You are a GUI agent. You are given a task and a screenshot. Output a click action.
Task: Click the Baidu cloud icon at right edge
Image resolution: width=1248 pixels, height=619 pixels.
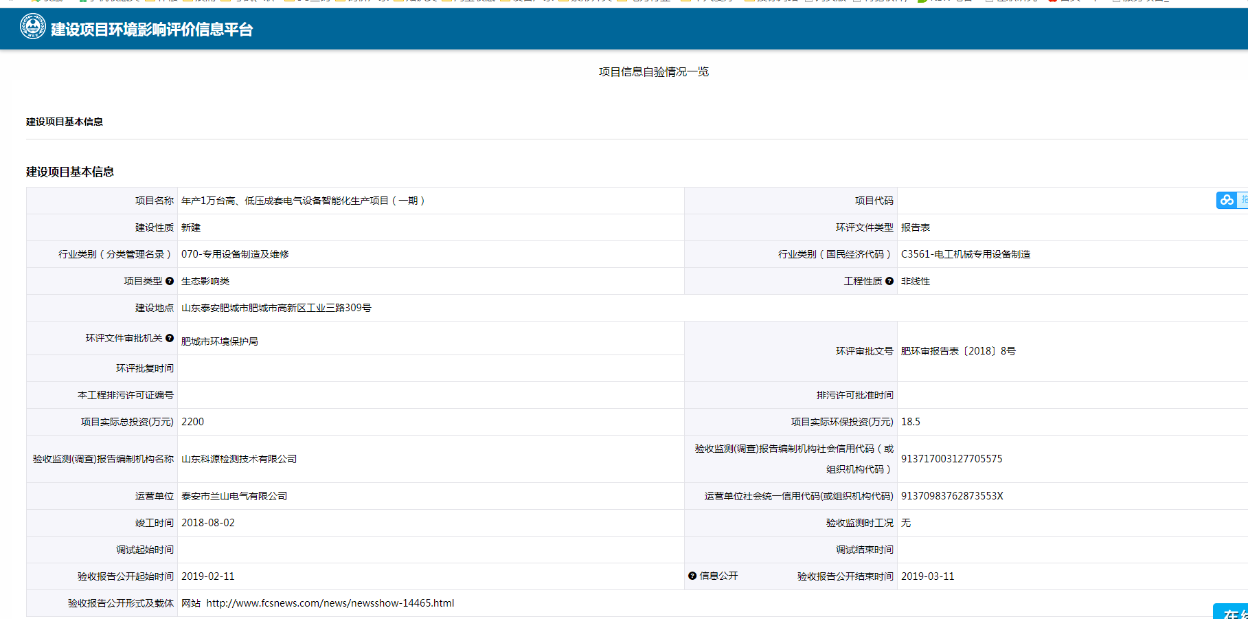1227,200
